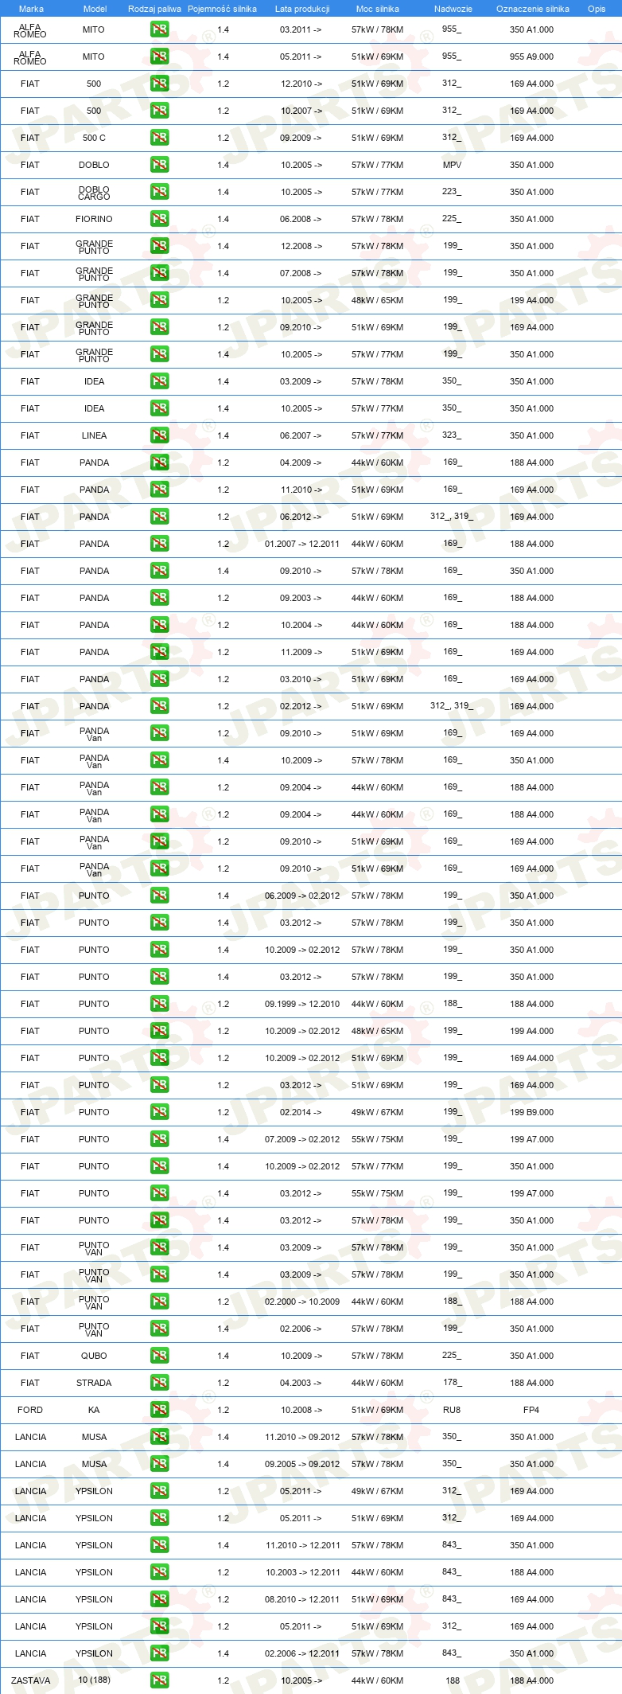Click the ZASTAVA brand cell
Screen dimensions: 622x1694
click(x=30, y=1680)
